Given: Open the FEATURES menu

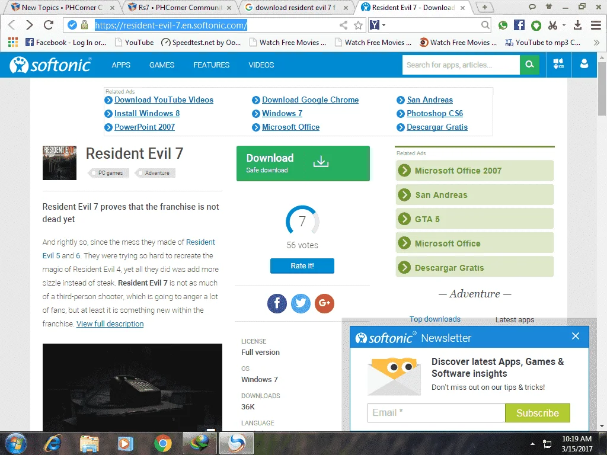Looking at the screenshot, I should point(212,65).
